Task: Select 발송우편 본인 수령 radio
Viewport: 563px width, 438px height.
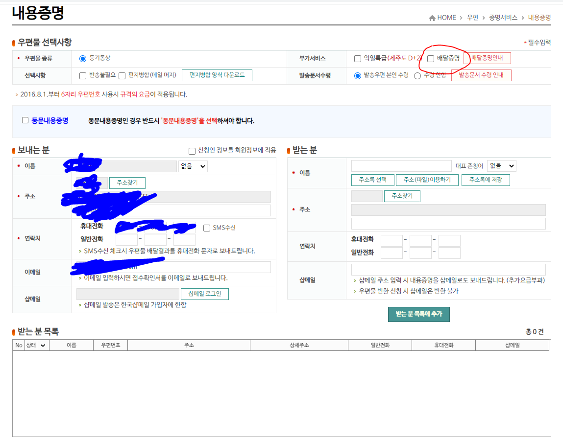Action: [358, 76]
